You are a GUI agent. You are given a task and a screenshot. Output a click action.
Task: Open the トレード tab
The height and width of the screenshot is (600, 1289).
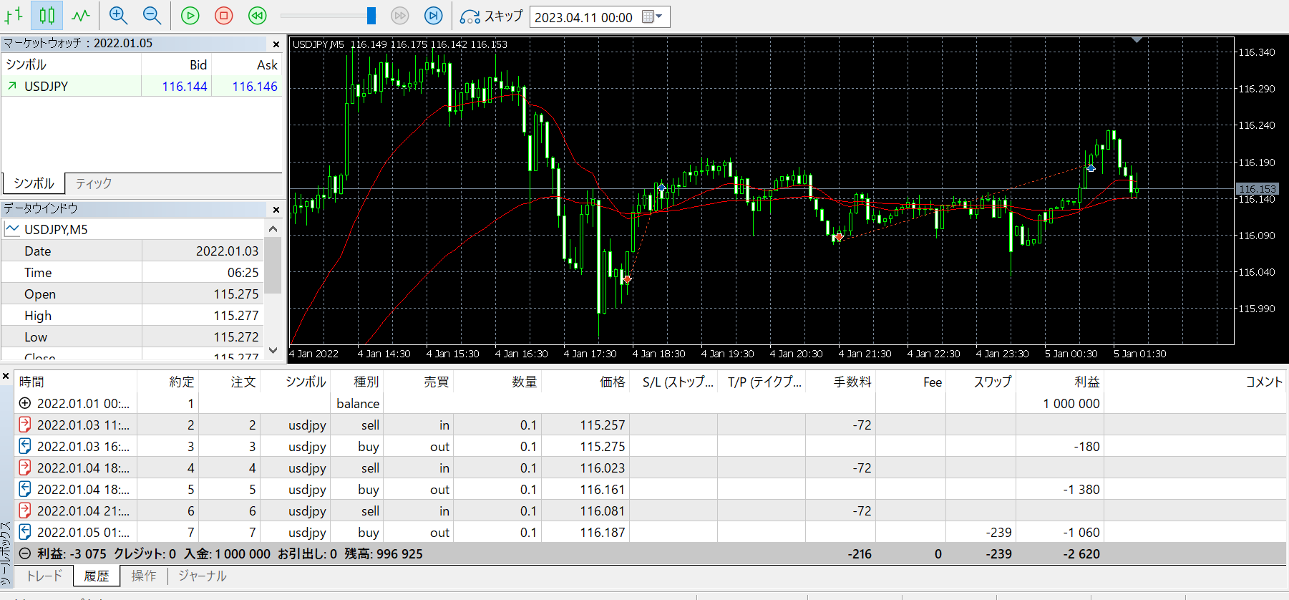[44, 576]
